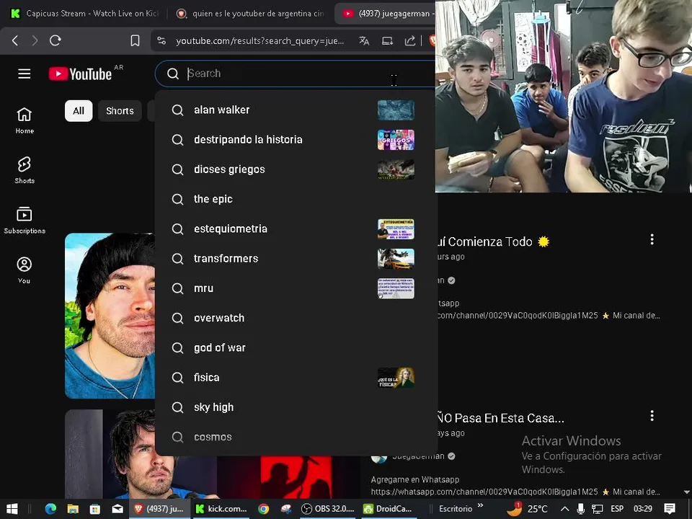This screenshot has height=519, width=692.
Task: Select the juegagerman YouTube tab
Action: [385, 14]
